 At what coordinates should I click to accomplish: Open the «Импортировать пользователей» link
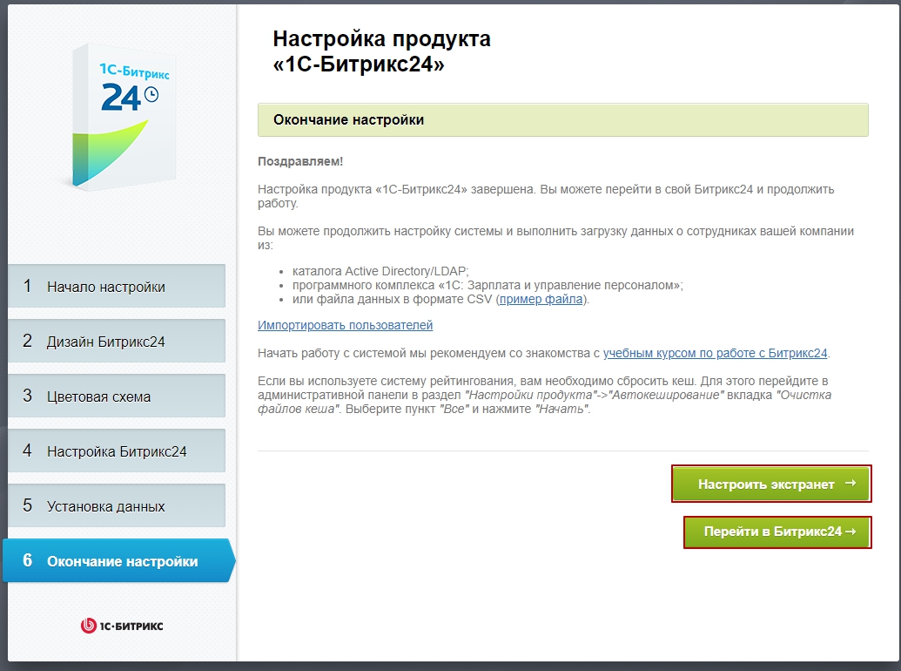(x=345, y=325)
